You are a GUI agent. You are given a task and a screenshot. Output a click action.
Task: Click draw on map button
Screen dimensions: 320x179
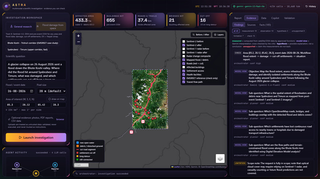56,99
